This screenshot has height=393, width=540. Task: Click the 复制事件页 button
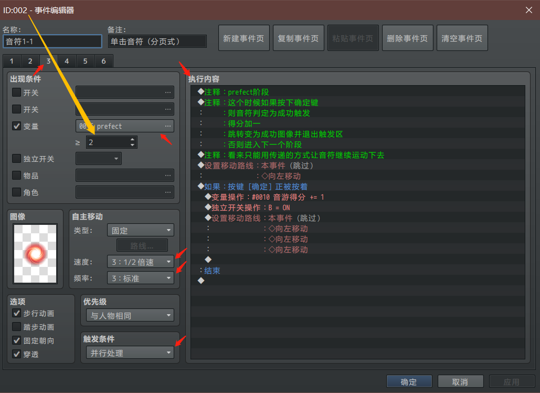[x=298, y=38]
